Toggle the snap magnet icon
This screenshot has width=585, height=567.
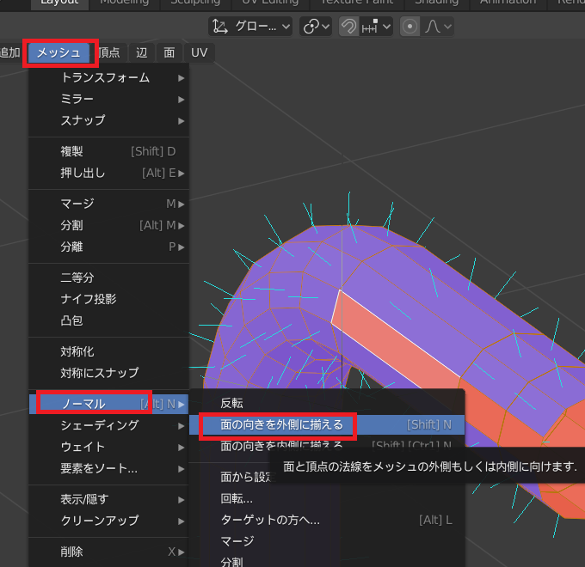tap(348, 27)
